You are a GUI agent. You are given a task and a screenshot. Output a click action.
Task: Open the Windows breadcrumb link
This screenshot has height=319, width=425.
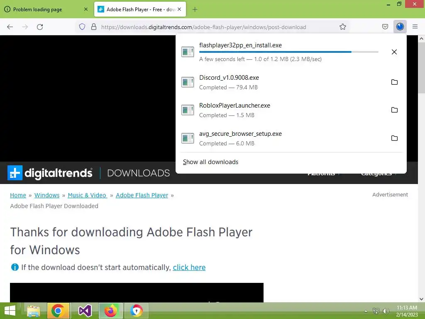47,195
